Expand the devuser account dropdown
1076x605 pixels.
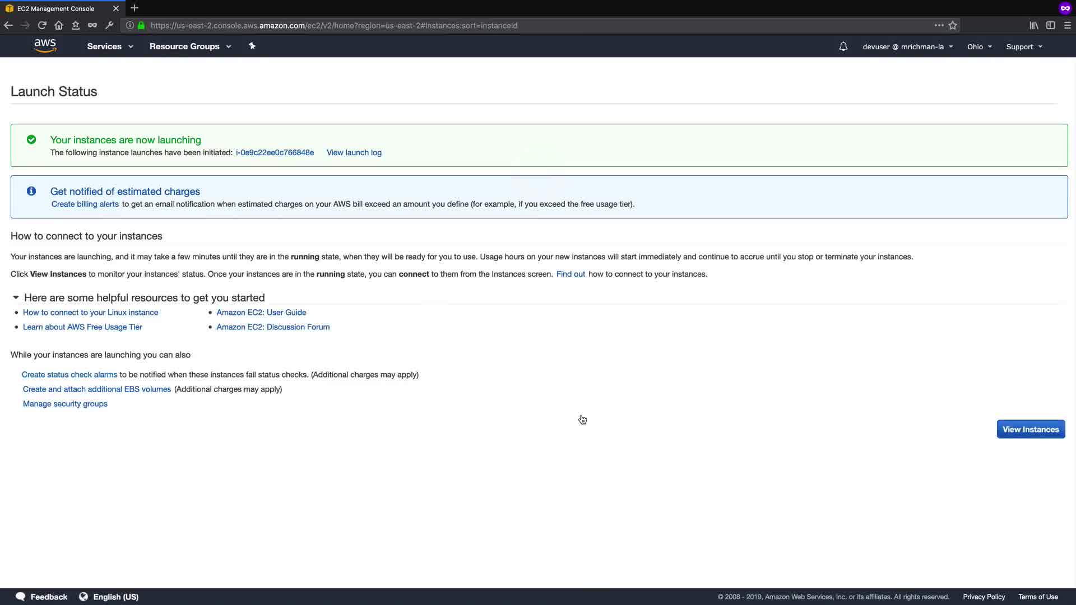907,46
